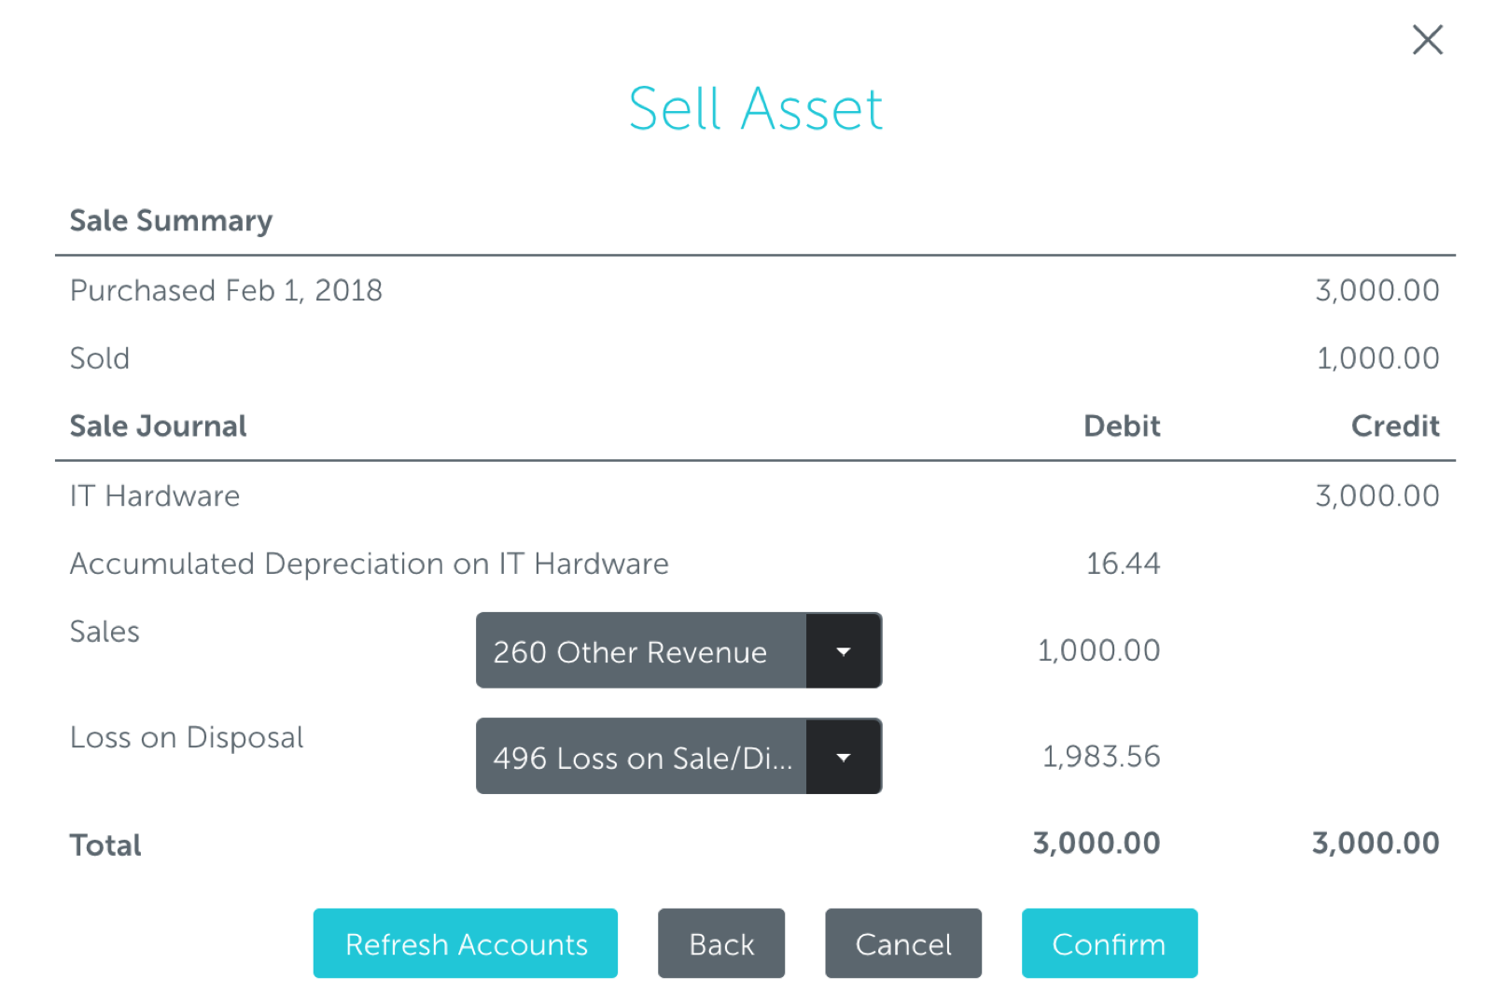Cancel the asset sale
The height and width of the screenshot is (991, 1509).
click(901, 942)
